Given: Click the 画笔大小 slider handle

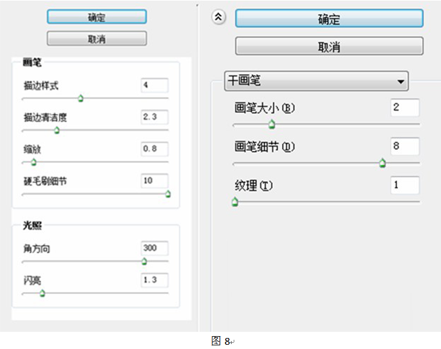Looking at the screenshot, I should coord(272,124).
